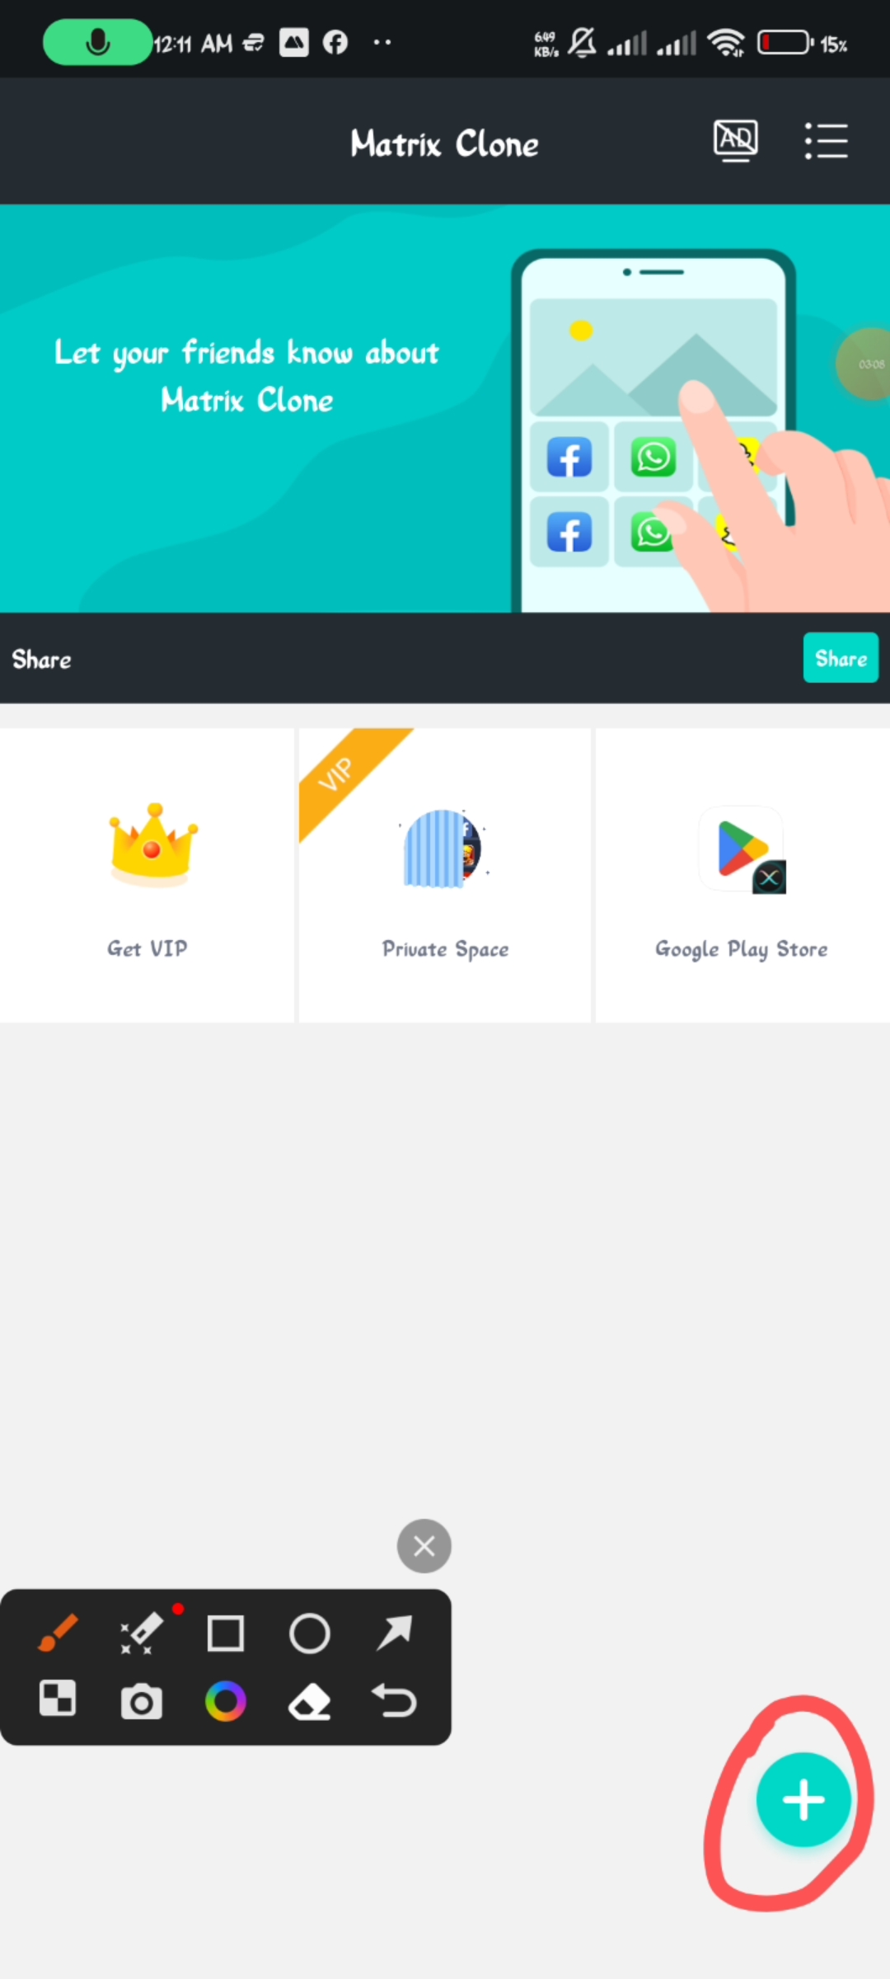Select the laser pointer marker tool
Screen dimensions: 890x1979
[x=142, y=1633]
